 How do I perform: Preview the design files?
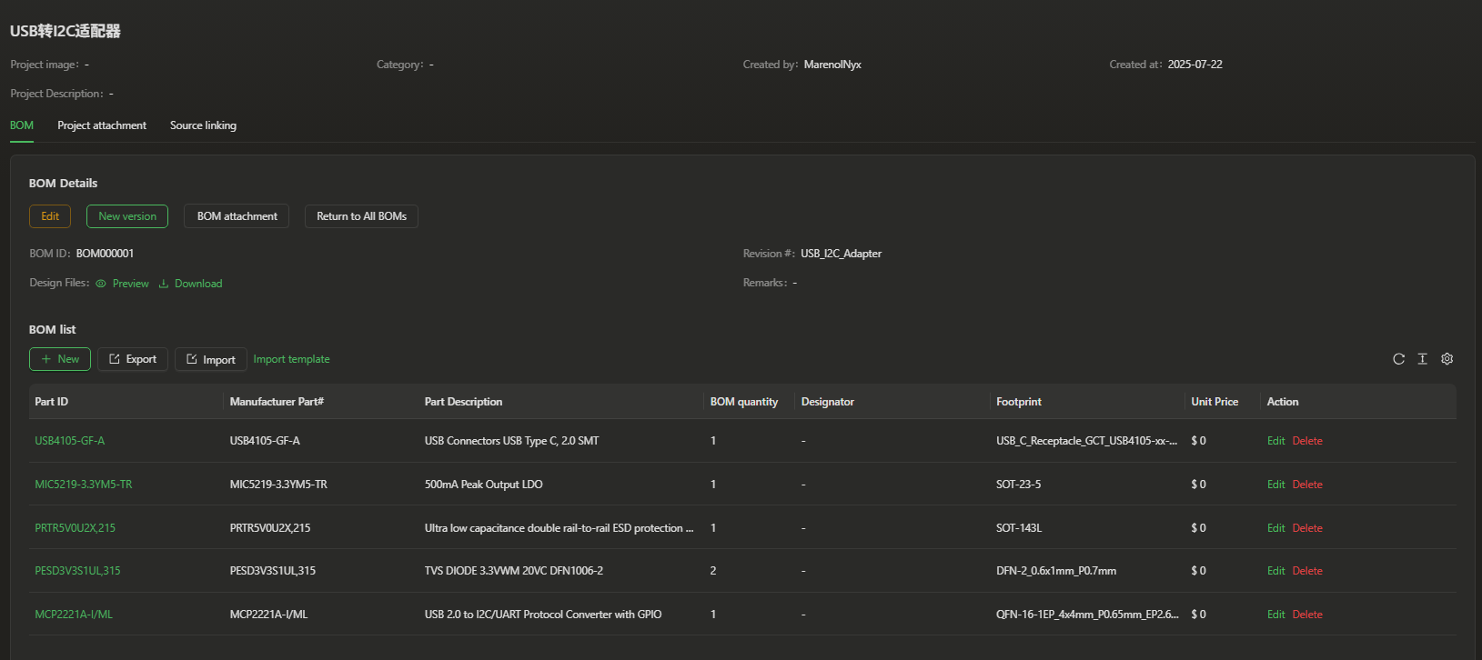click(x=130, y=284)
